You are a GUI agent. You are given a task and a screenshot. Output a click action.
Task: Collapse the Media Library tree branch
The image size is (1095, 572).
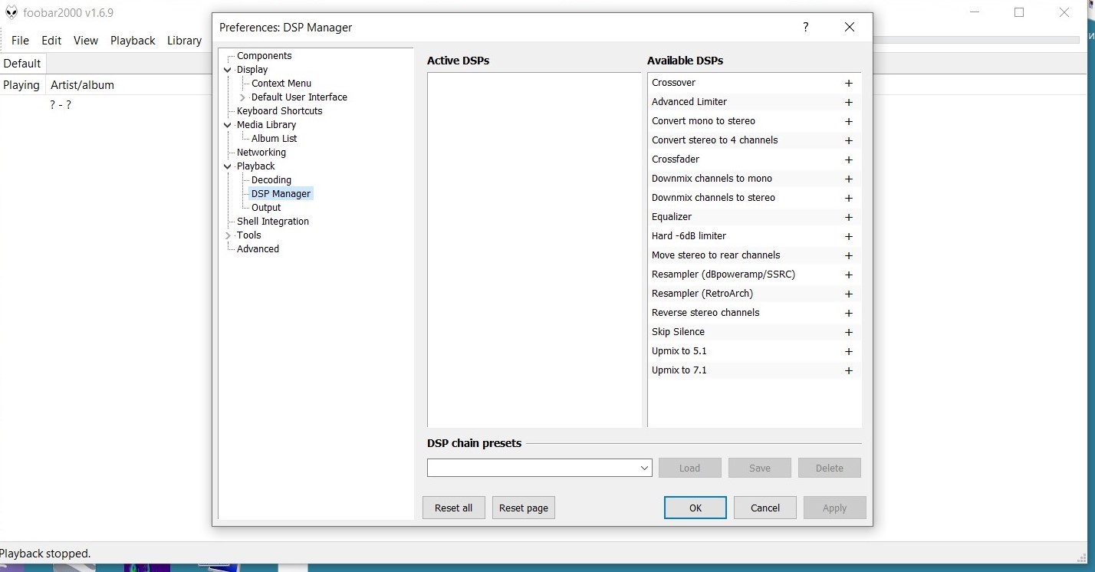(228, 125)
